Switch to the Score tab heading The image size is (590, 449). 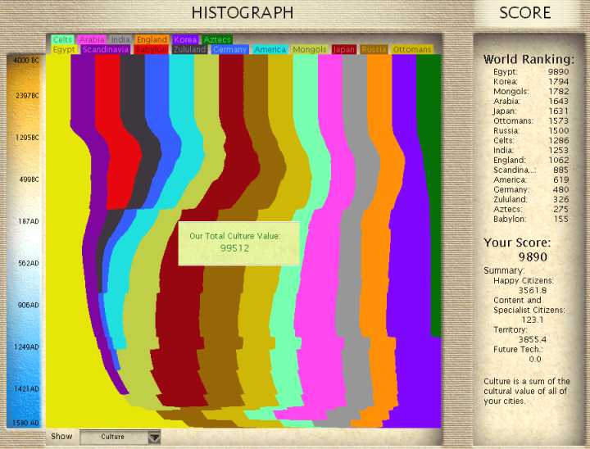[x=524, y=12]
